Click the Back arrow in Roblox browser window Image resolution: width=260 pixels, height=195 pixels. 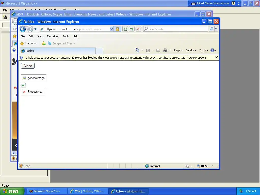click(23, 29)
